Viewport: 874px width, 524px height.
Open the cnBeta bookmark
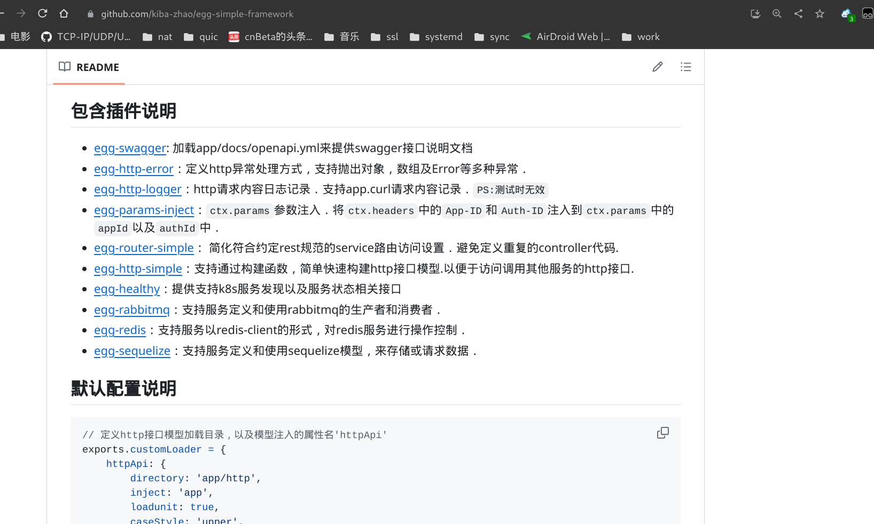pyautogui.click(x=270, y=37)
